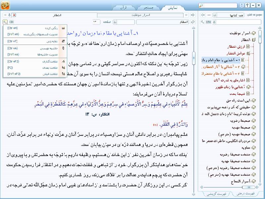The height and width of the screenshot is (199, 265).
Task: Click the application logo icon top-left
Action: coord(5,5)
